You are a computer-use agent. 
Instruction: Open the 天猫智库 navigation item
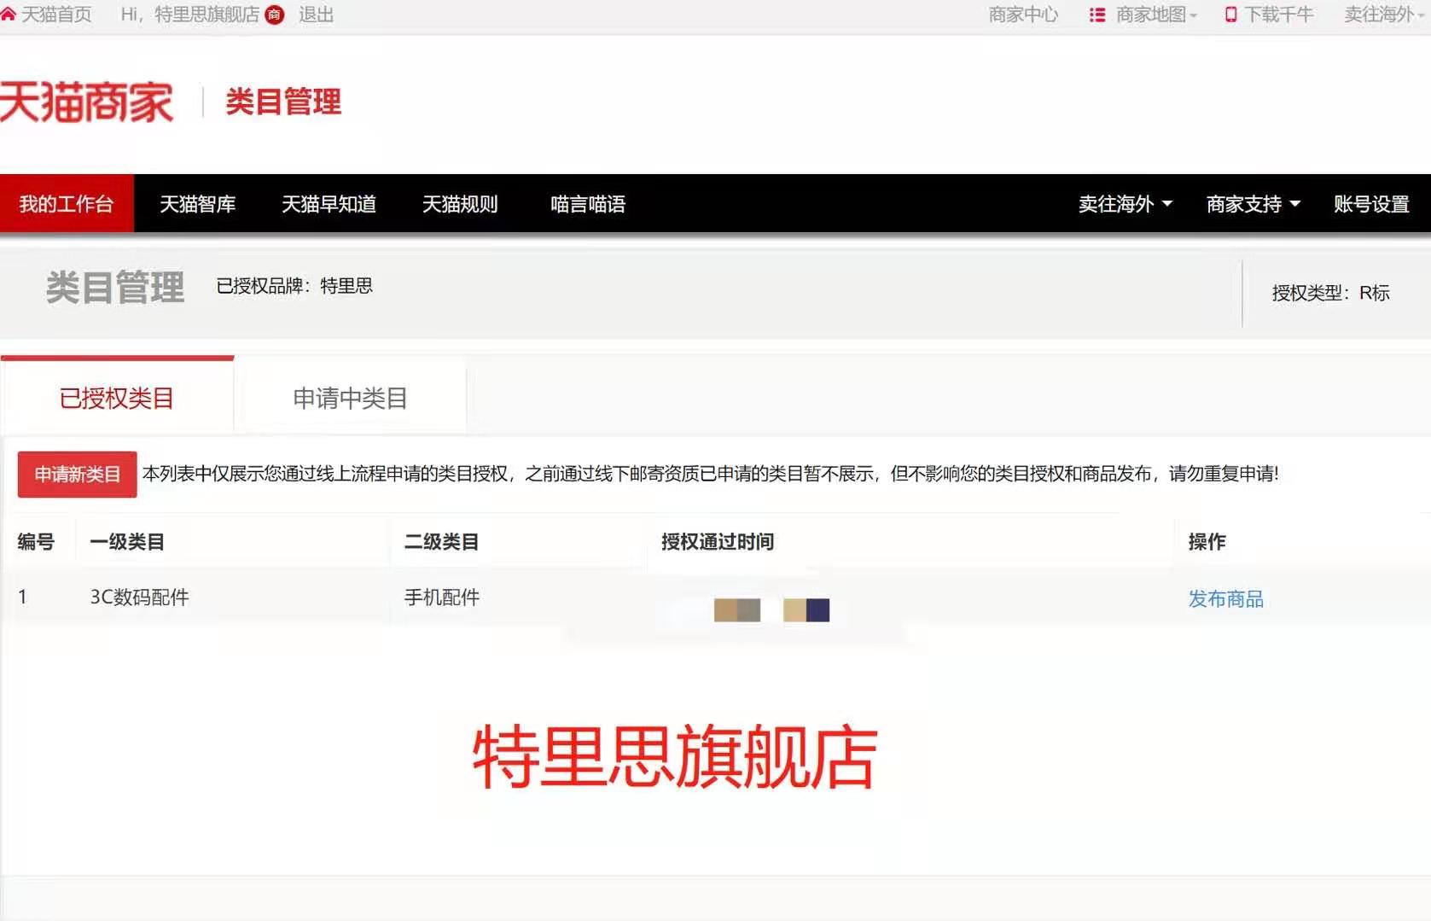click(198, 204)
